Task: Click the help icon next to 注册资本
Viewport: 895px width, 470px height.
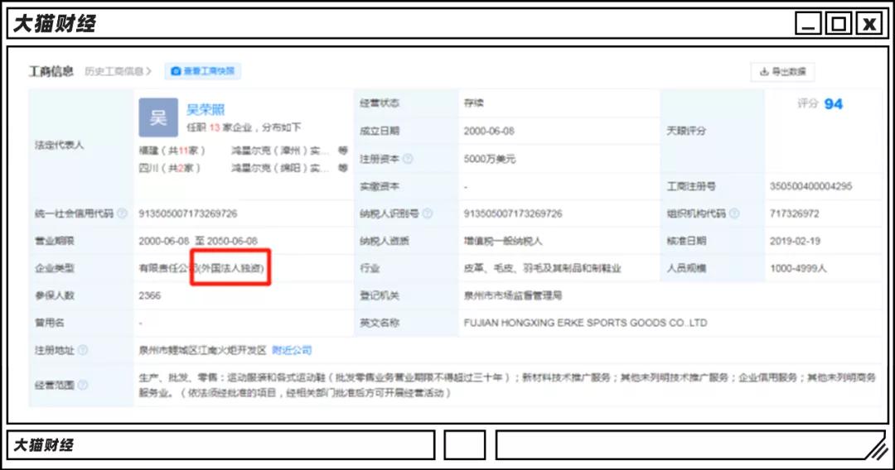Action: tap(408, 159)
